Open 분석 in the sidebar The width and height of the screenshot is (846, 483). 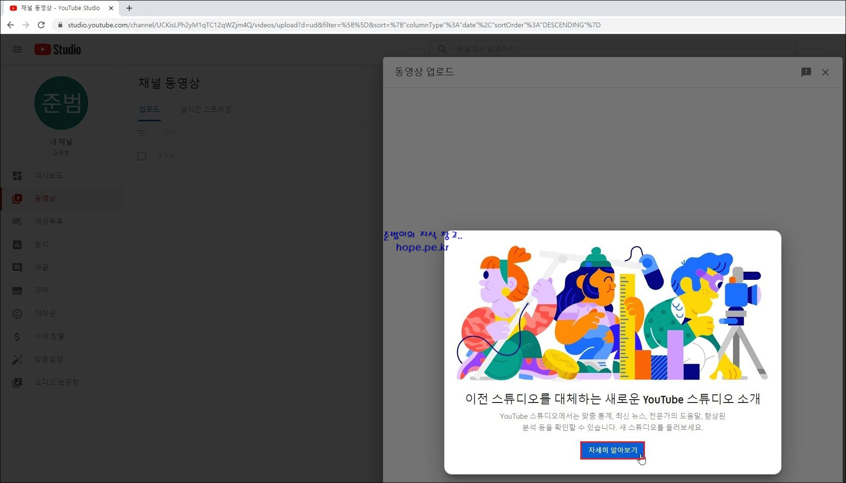click(61, 244)
